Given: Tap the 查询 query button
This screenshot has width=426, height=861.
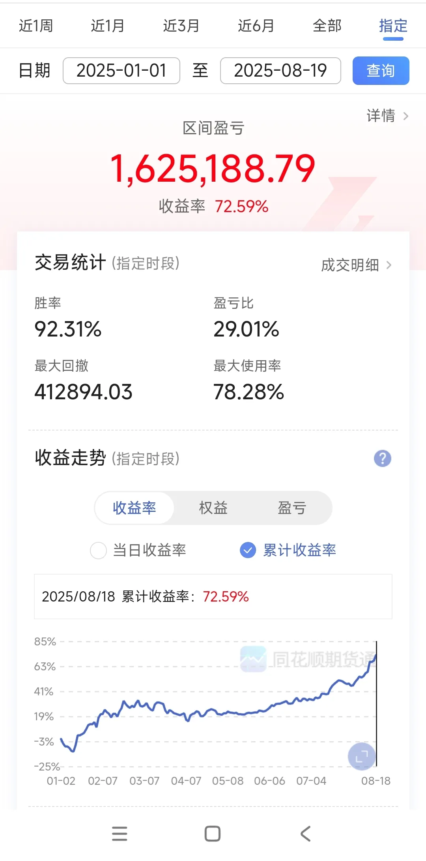Looking at the screenshot, I should pyautogui.click(x=381, y=71).
